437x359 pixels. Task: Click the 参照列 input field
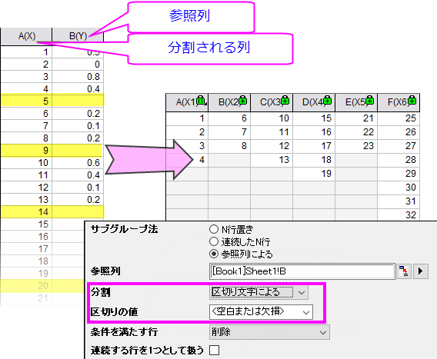pos(302,271)
